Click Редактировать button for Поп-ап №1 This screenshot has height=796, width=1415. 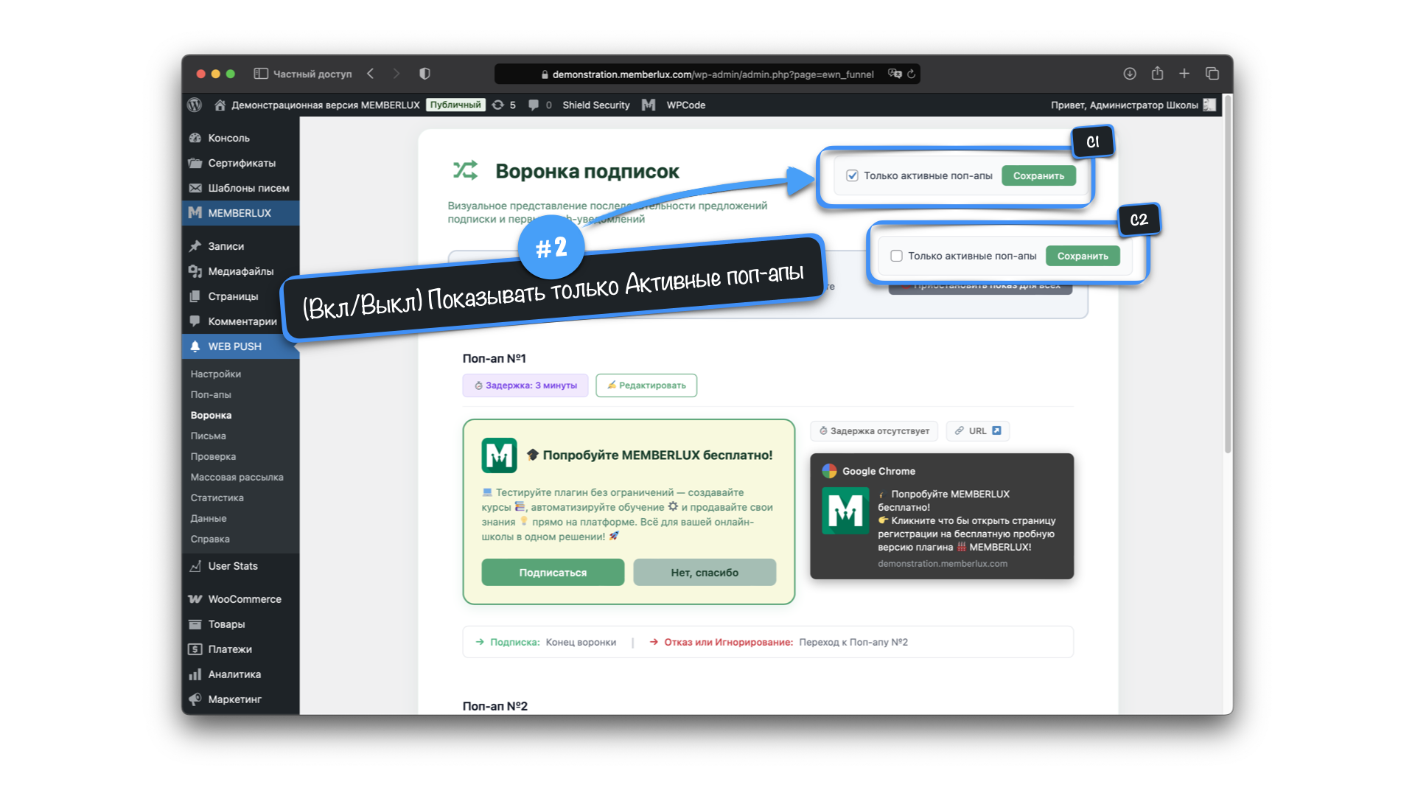(x=646, y=385)
